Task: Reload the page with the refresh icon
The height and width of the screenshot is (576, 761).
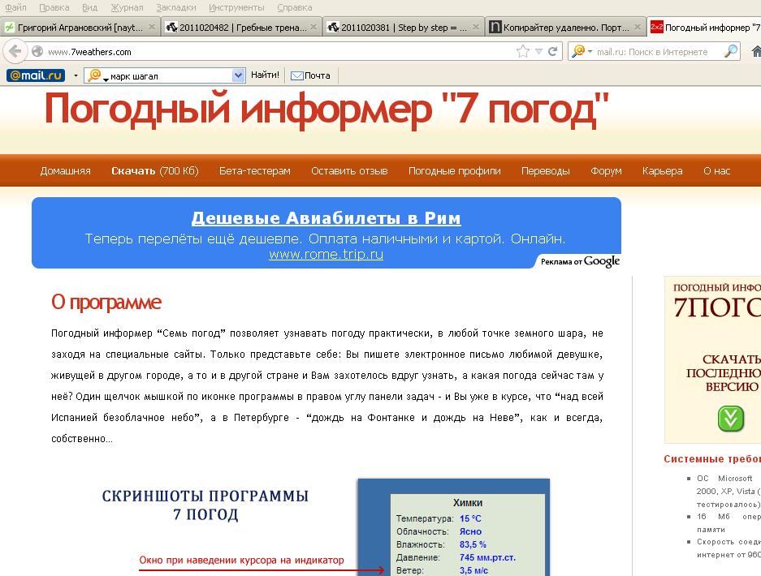Action: tap(552, 51)
